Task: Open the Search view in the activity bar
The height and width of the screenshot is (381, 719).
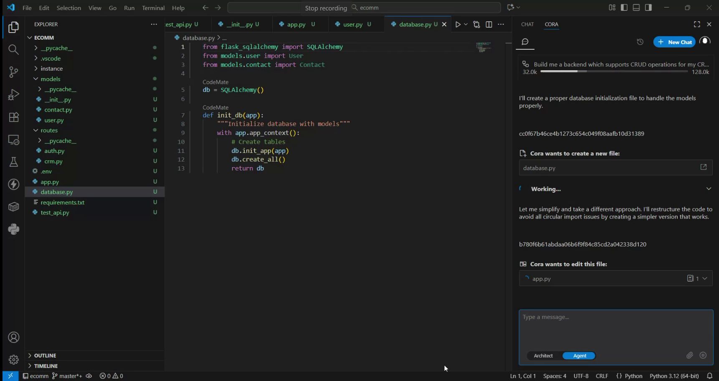Action: click(x=14, y=50)
